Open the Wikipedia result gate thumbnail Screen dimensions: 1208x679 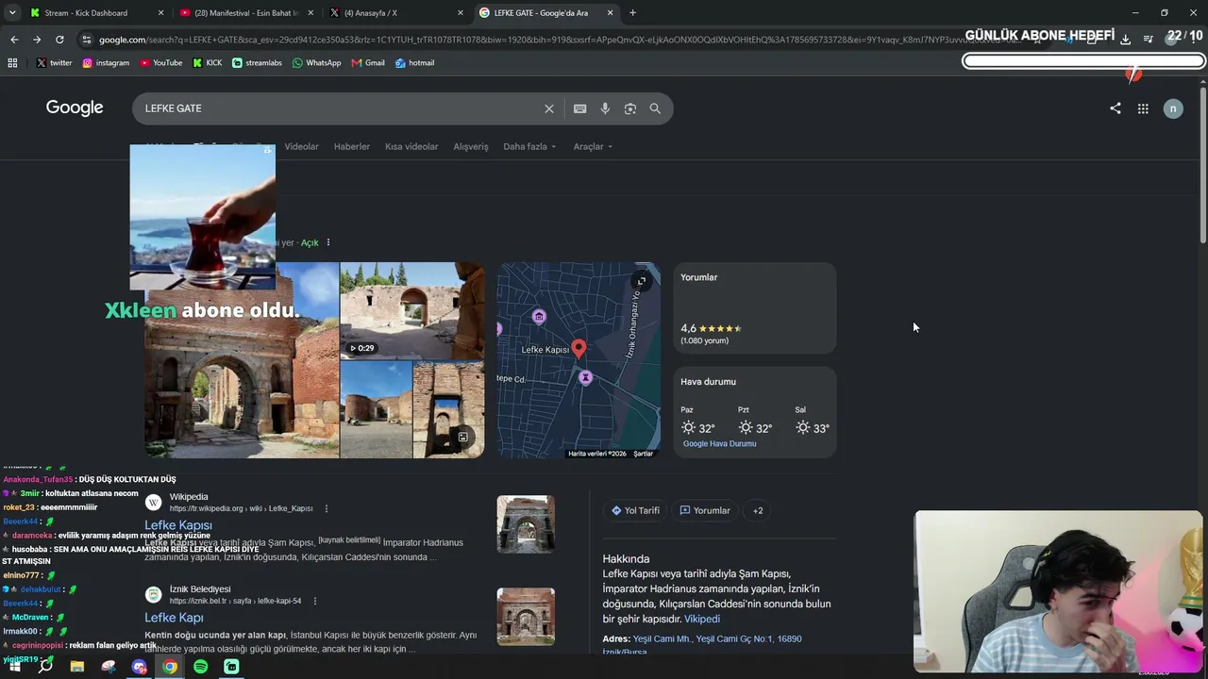point(526,524)
